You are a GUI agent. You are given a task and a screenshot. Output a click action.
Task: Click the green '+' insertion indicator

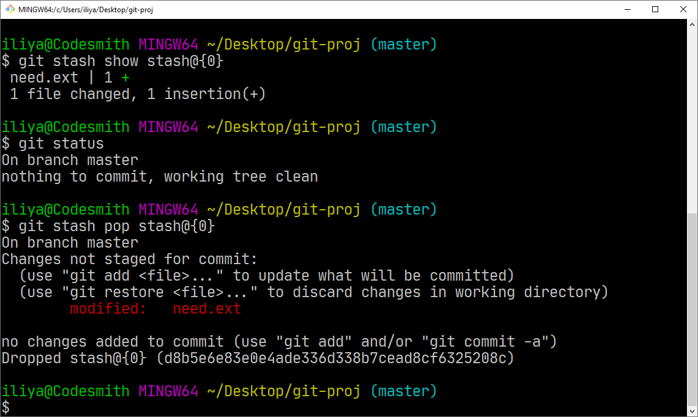pos(125,78)
